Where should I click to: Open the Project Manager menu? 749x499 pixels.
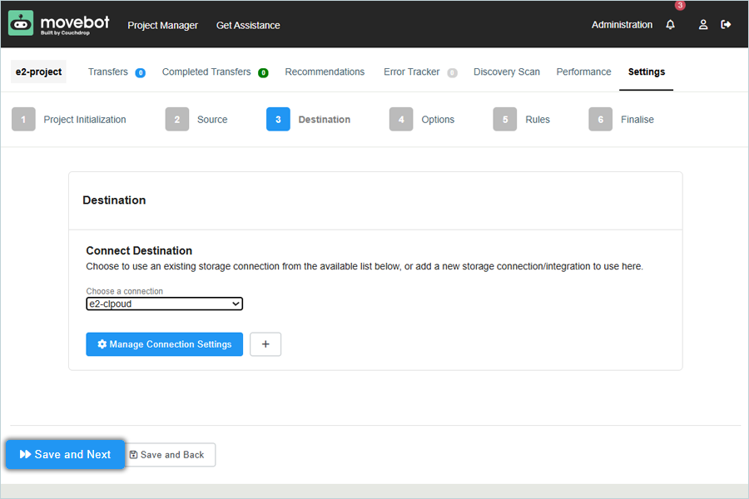coord(162,25)
